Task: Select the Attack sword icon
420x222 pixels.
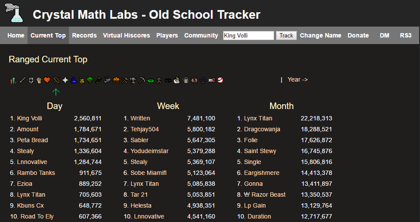Action: 22,80
